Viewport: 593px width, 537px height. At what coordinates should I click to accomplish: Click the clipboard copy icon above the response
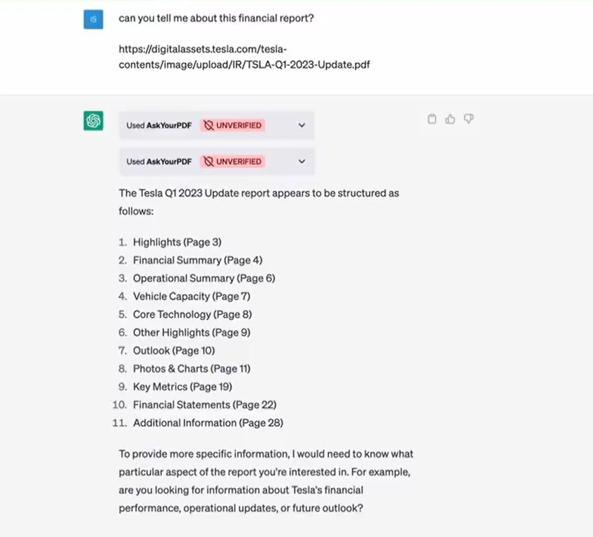point(432,119)
